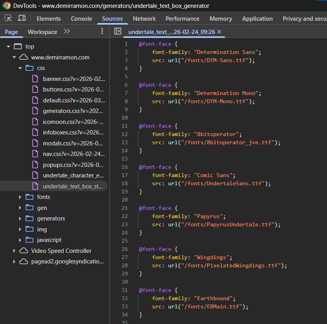
Task: Open generators.css in the file tree
Action: click(x=73, y=111)
